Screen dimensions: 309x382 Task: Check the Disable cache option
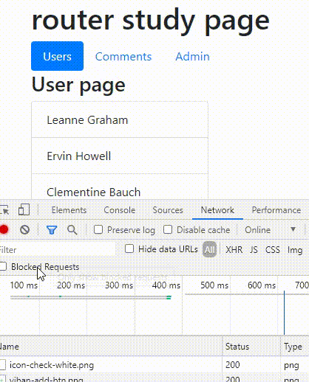point(168,229)
